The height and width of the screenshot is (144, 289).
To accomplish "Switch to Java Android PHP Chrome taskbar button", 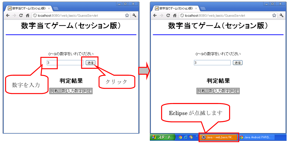I will [x=255, y=137].
